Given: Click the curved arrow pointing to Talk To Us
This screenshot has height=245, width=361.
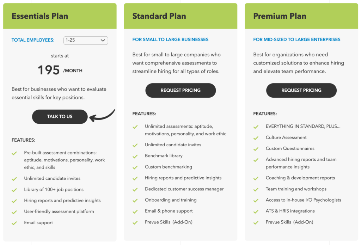Looking at the screenshot, I should (x=103, y=116).
